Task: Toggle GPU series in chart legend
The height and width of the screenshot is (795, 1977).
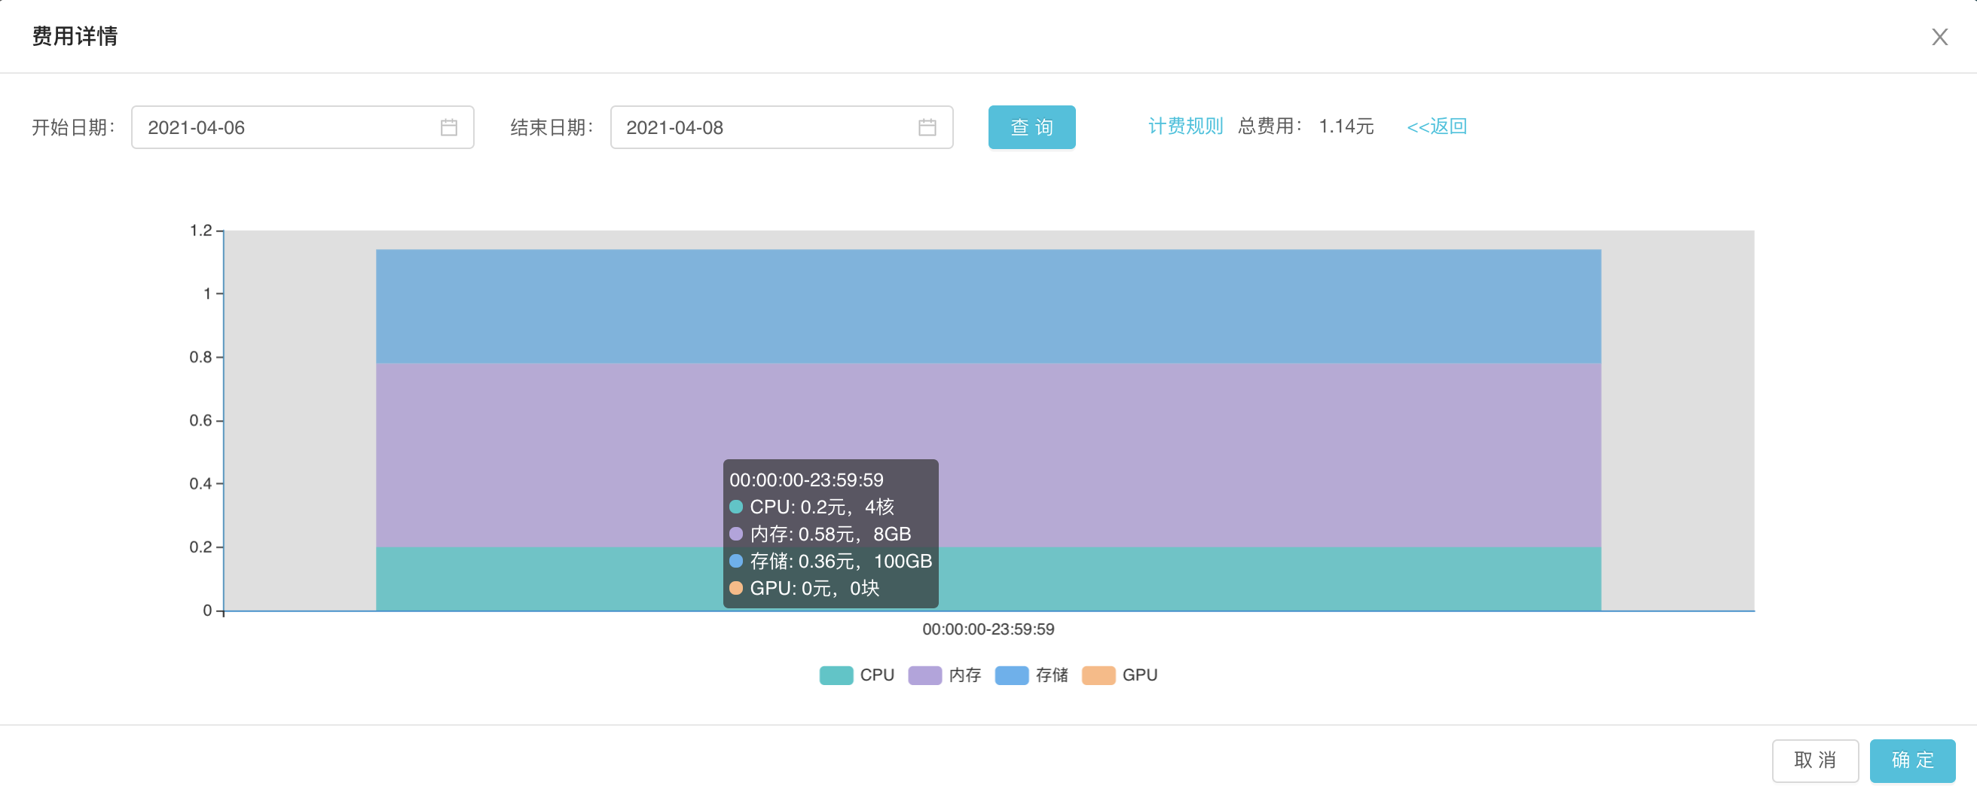Action: click(x=1119, y=675)
